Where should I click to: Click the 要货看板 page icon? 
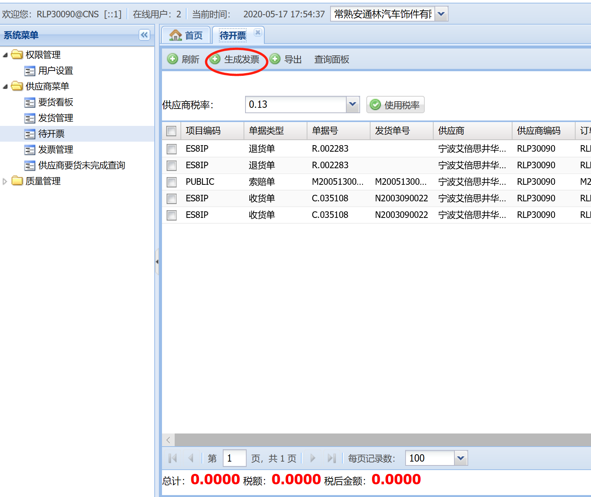30,102
